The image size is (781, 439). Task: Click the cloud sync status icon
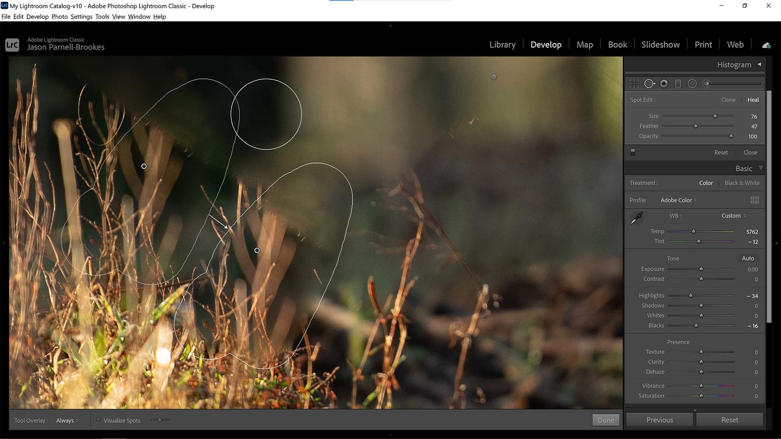(x=766, y=45)
